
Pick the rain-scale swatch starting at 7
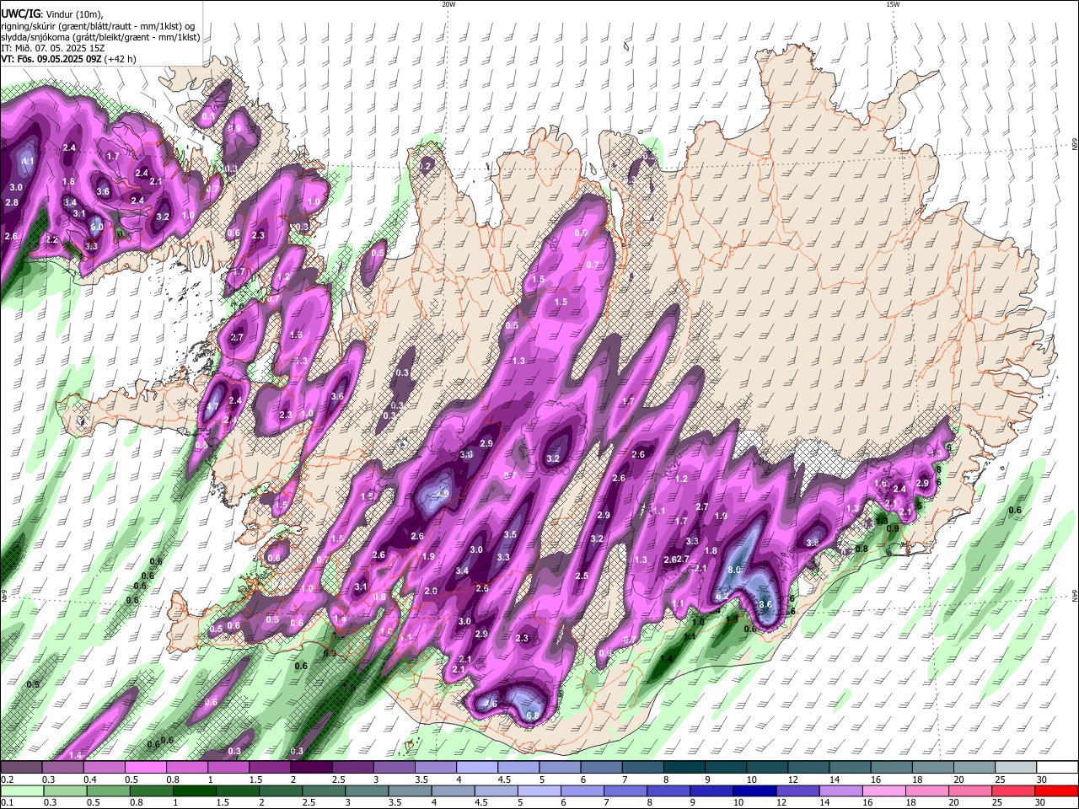pos(625,791)
